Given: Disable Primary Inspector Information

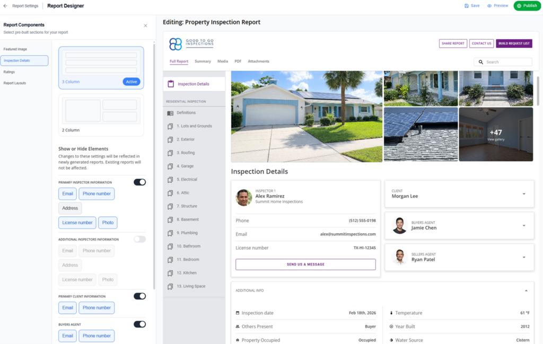Looking at the screenshot, I should pyautogui.click(x=139, y=182).
